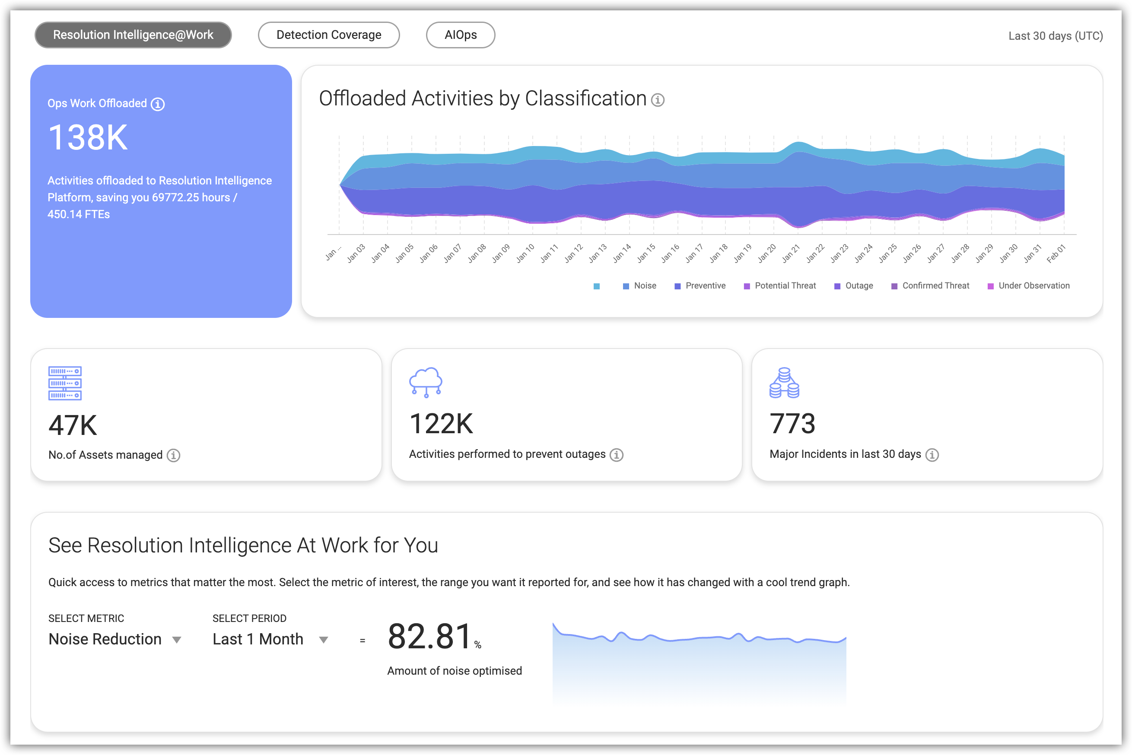Switch to AIOps tab
Viewport: 1132px width, 755px height.
(460, 35)
